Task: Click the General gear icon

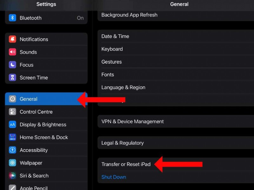Action: pyautogui.click(x=12, y=99)
